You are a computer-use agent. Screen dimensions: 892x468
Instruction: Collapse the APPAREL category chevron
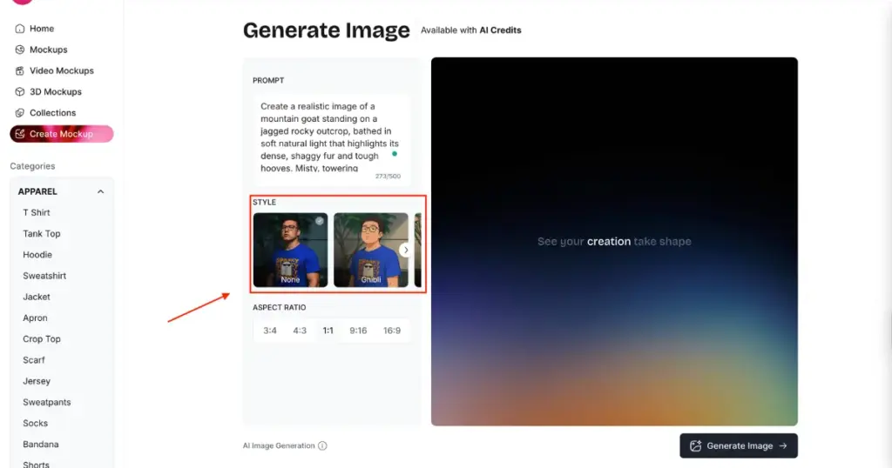(101, 191)
